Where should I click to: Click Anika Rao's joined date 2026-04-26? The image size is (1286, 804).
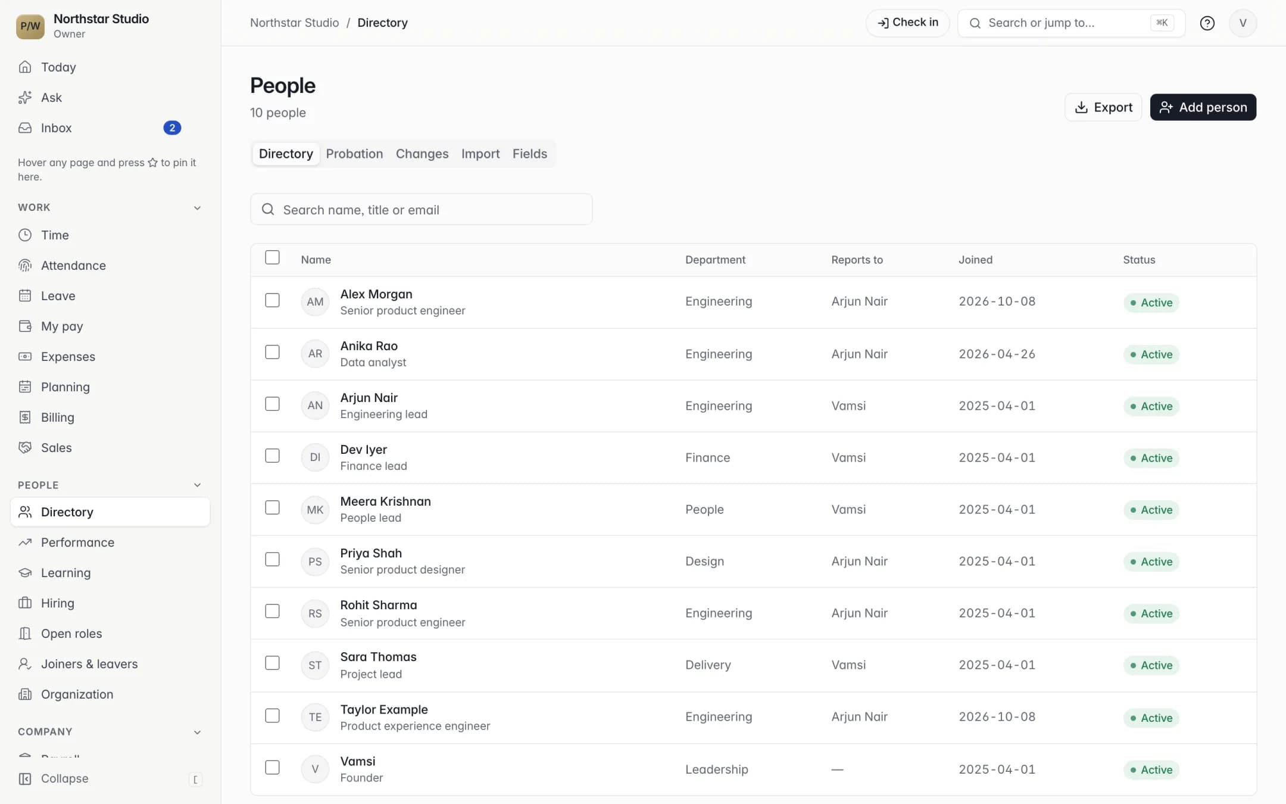click(997, 354)
